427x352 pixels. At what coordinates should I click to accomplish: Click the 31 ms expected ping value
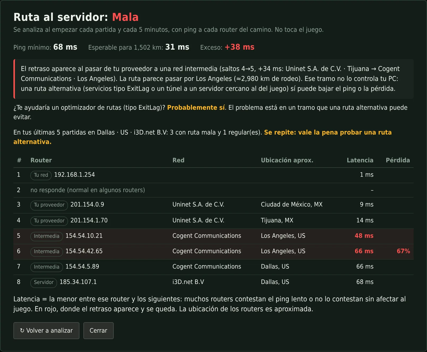[x=177, y=47]
